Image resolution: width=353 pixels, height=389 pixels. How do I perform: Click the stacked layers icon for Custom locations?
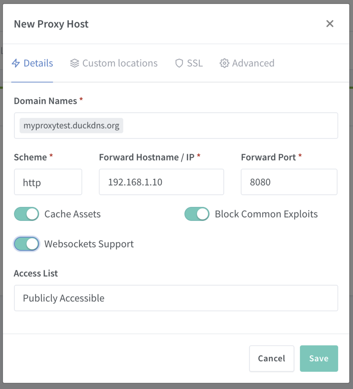[x=75, y=63]
